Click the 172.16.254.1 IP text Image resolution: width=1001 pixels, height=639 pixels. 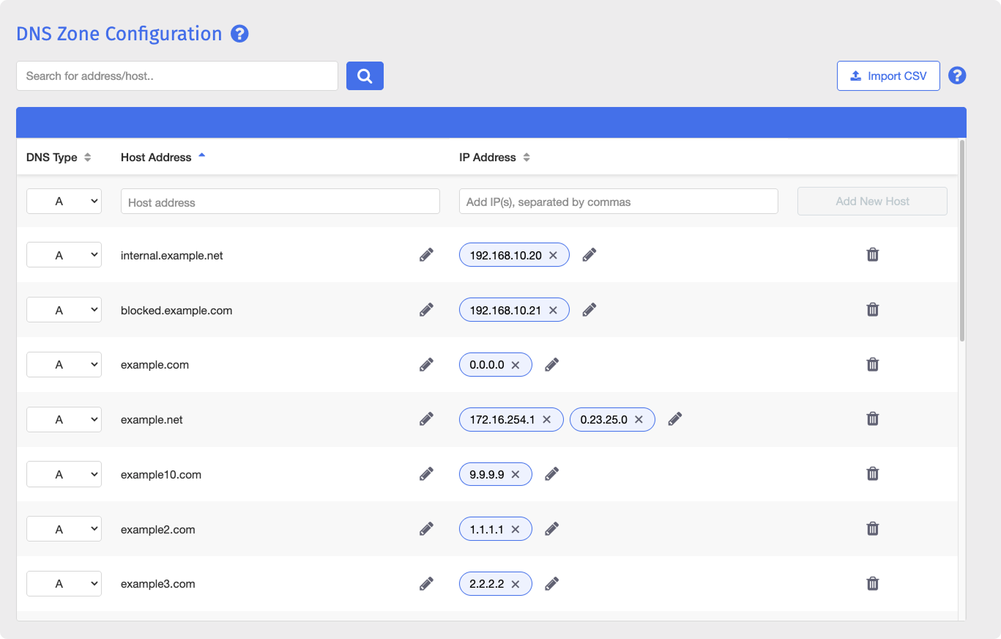point(502,420)
